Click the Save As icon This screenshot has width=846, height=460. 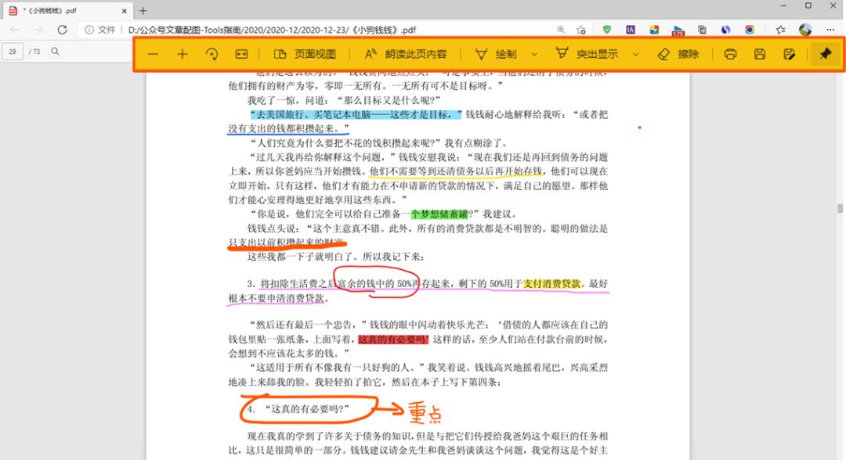pos(789,54)
